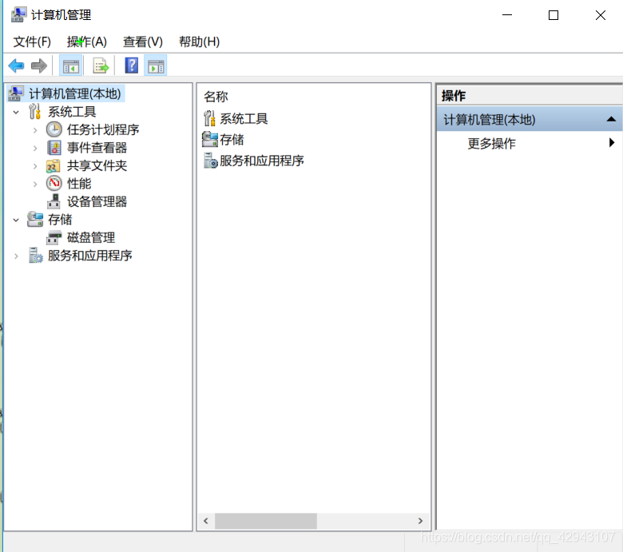Image resolution: width=623 pixels, height=552 pixels.
Task: Open the 操作(A) menu
Action: 87,42
